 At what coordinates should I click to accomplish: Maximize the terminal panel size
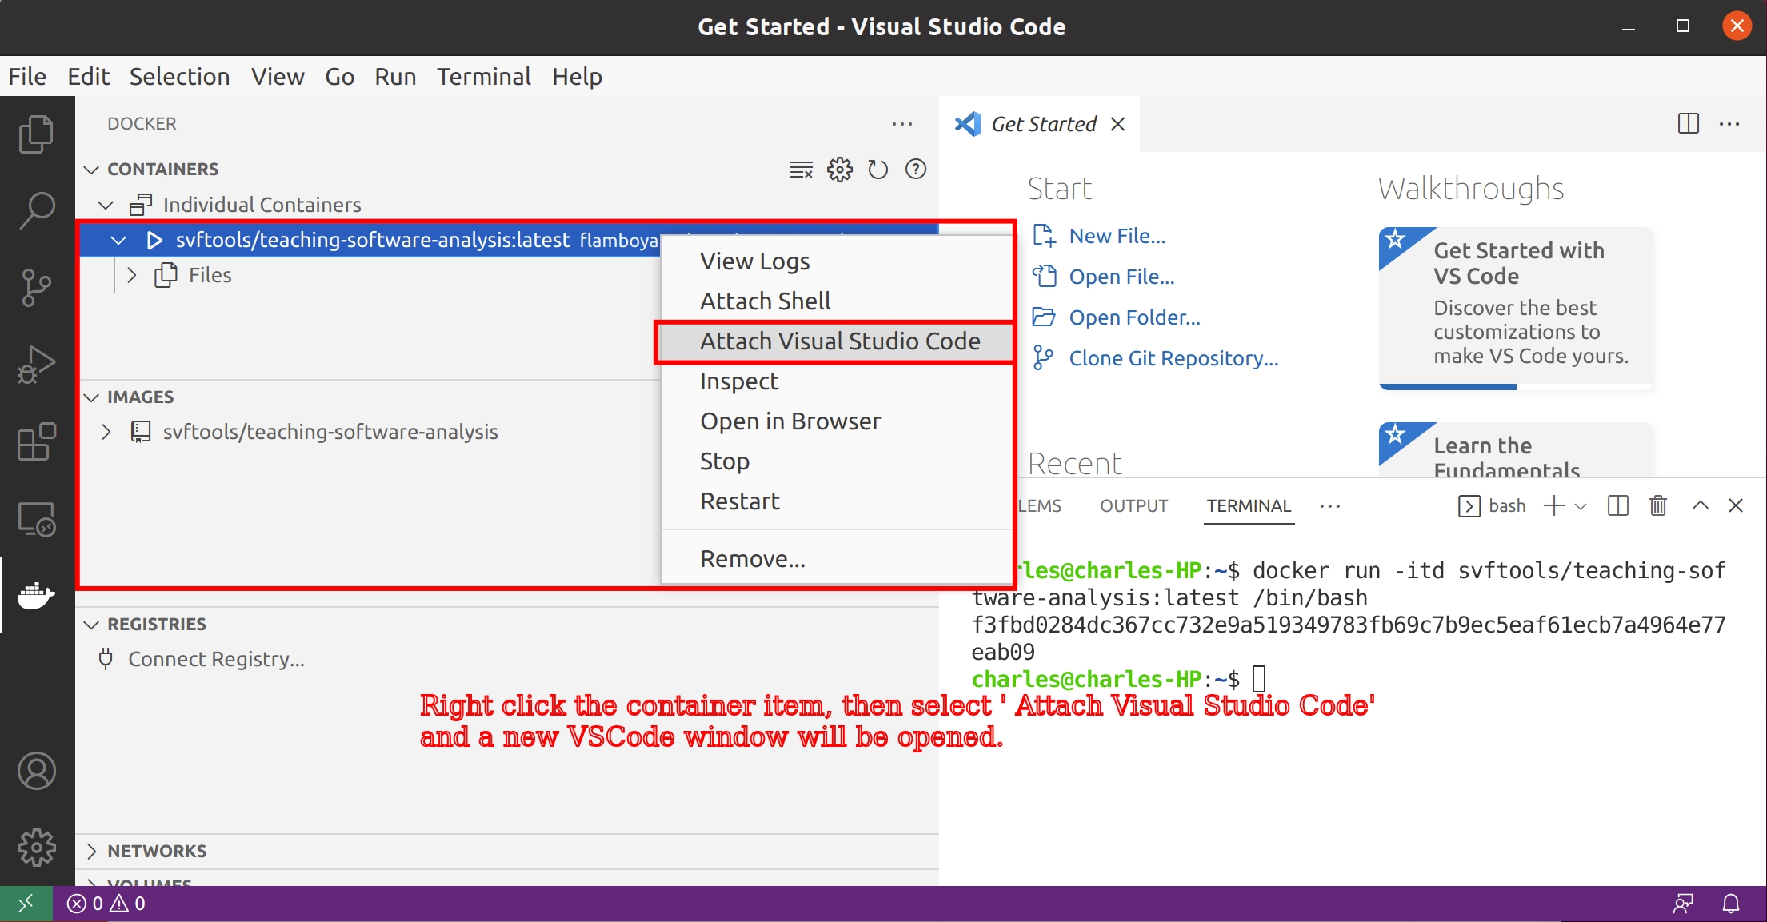[1701, 505]
